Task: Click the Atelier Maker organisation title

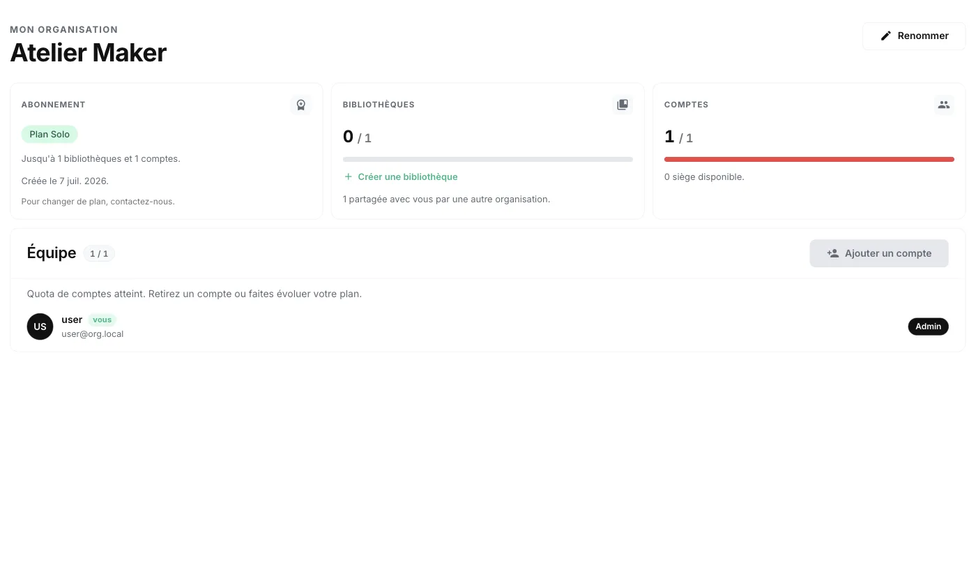Action: pos(89,53)
